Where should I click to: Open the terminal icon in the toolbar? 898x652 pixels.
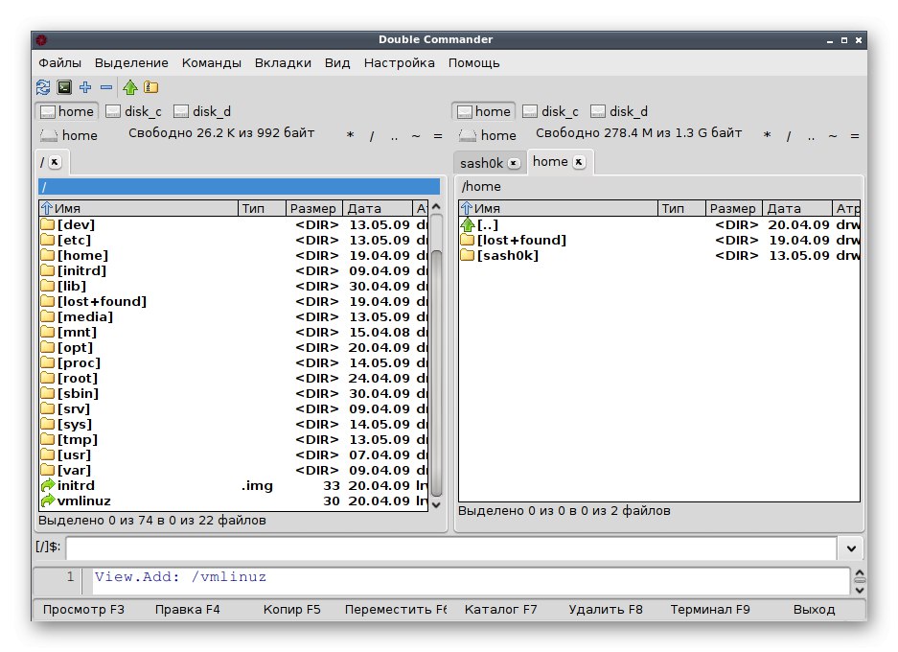(x=63, y=87)
